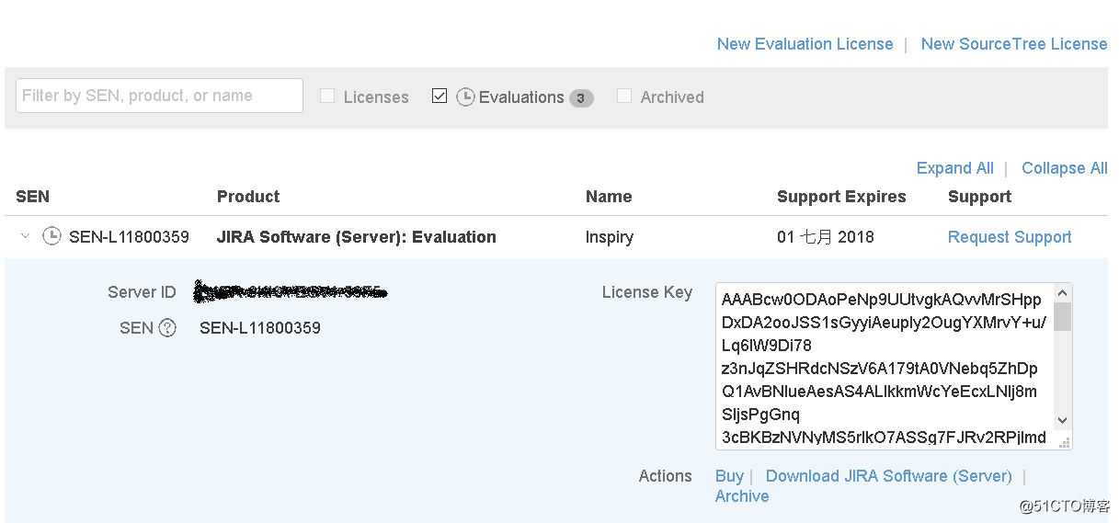This screenshot has width=1119, height=523.
Task: Click the redacted Server ID value
Action: (291, 292)
